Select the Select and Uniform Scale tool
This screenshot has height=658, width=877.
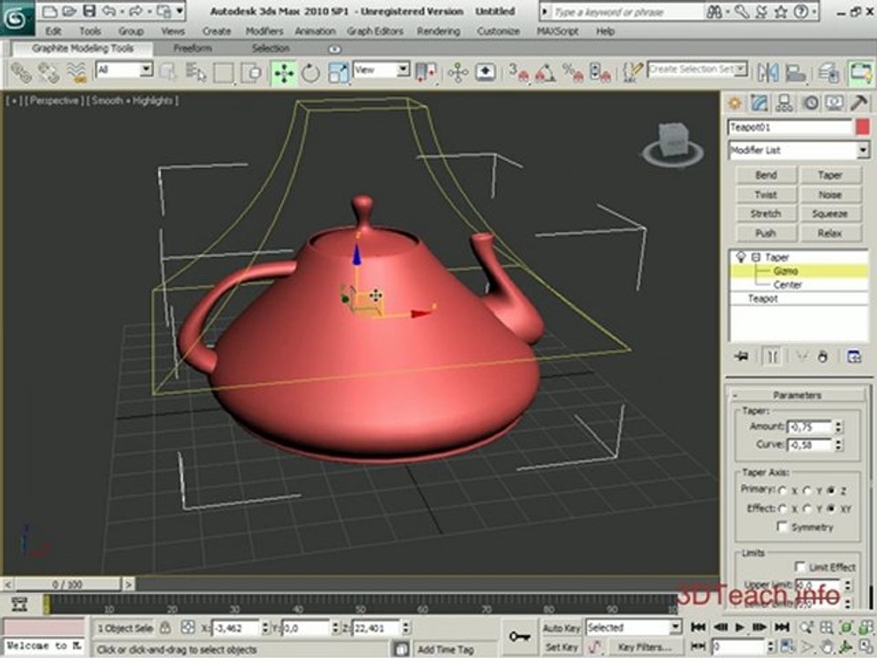(338, 73)
